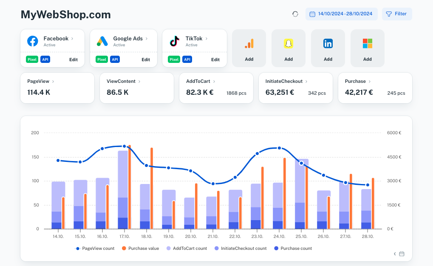The height and width of the screenshot is (266, 433).
Task: Click the 114.4 K PageView value
Action: coord(39,92)
